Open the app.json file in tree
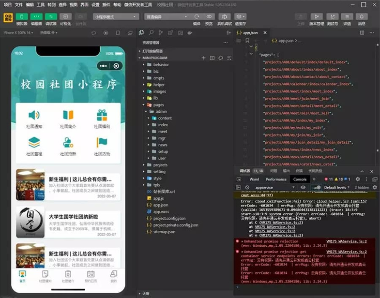 point(185,205)
